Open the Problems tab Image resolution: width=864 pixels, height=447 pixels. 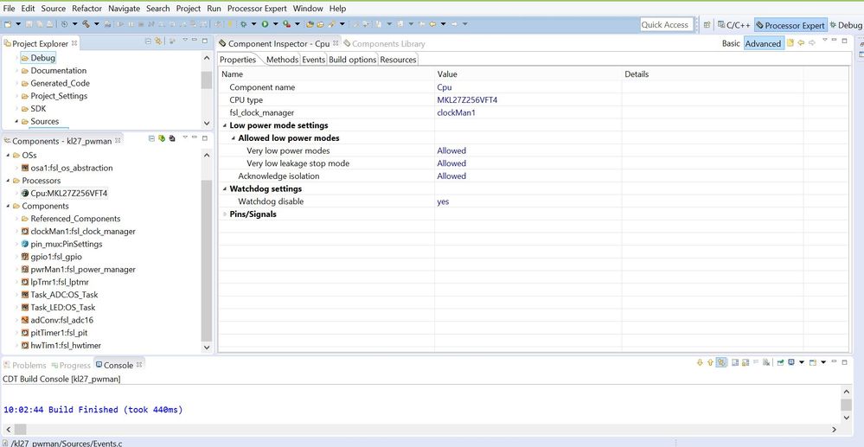pos(25,366)
